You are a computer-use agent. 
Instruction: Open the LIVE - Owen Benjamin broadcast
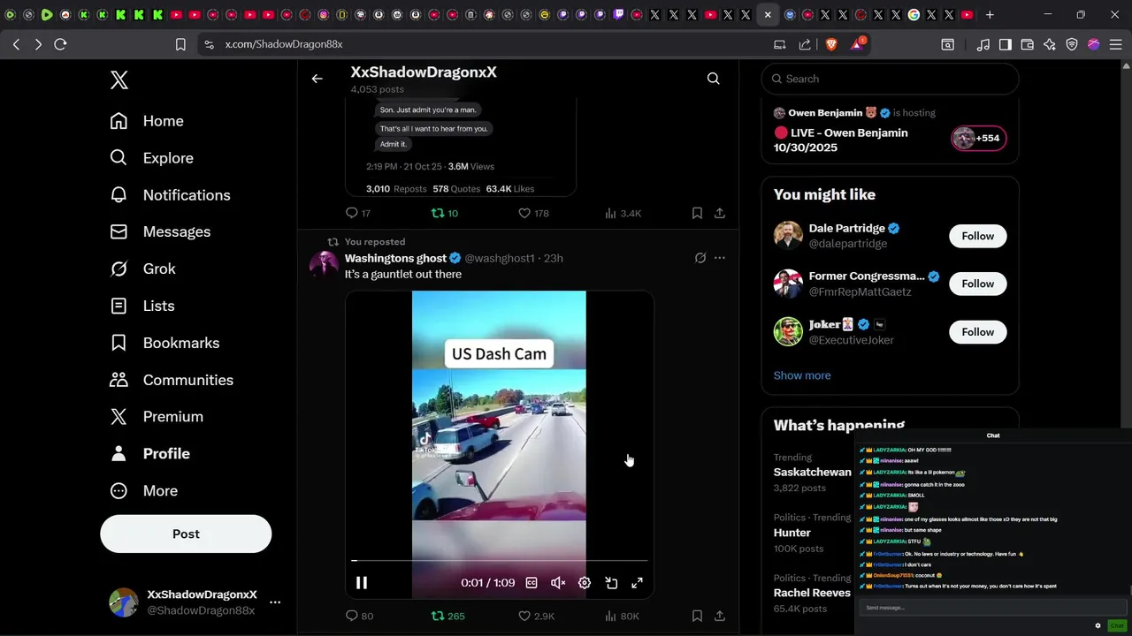tap(841, 140)
